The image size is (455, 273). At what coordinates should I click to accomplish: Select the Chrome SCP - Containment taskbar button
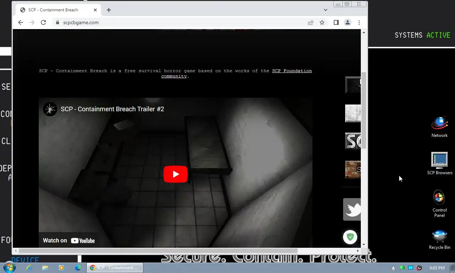(115, 268)
